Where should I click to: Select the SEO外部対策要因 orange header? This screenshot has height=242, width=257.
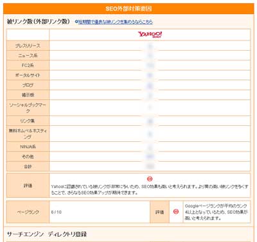click(x=128, y=9)
